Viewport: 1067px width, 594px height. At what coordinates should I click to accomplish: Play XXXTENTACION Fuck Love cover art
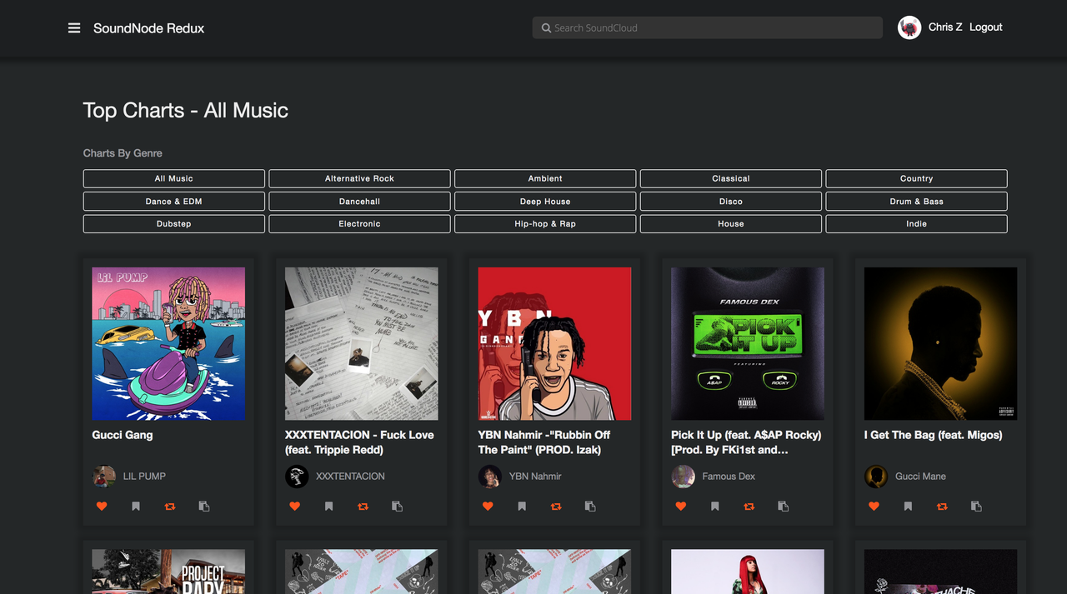click(x=362, y=343)
